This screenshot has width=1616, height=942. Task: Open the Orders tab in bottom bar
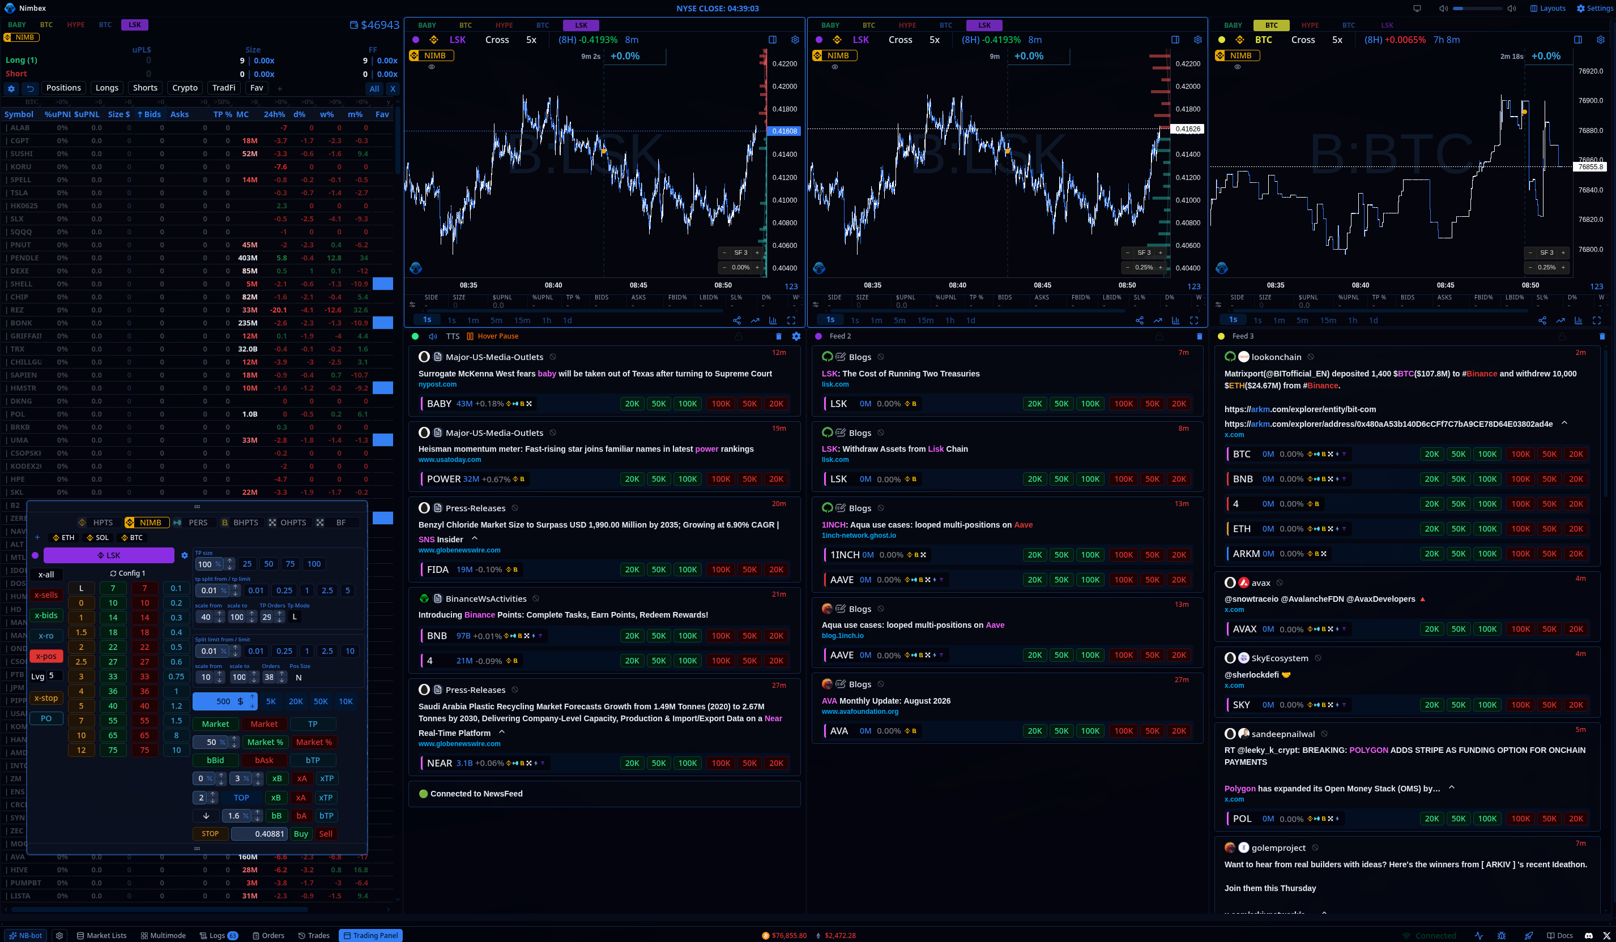268,936
